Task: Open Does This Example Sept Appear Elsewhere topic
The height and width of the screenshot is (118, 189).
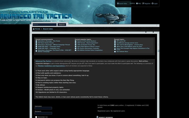Action: (133, 49)
